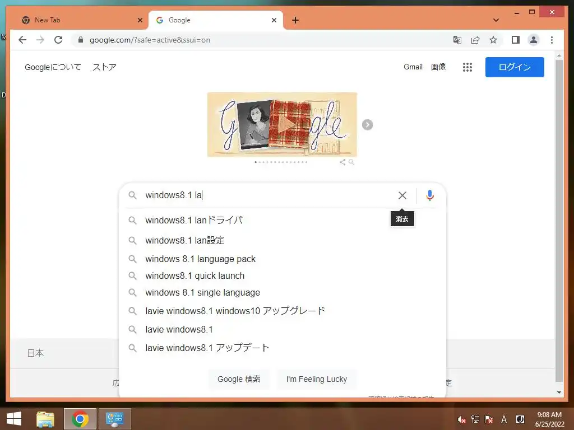Toggle IME input mode A
Image resolution: width=574 pixels, height=430 pixels.
[x=504, y=419]
